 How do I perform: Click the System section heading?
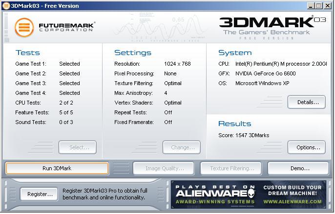coord(235,53)
